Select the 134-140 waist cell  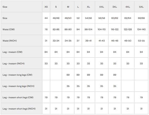pyautogui.click(x=141, y=29)
